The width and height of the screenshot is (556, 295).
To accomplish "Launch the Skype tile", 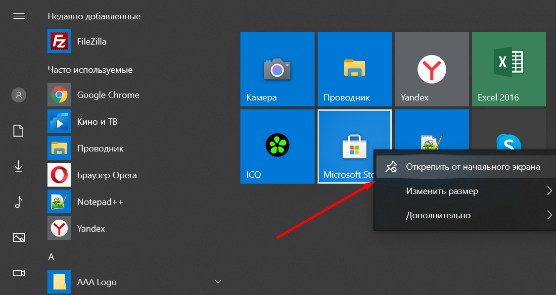I will coord(509,130).
